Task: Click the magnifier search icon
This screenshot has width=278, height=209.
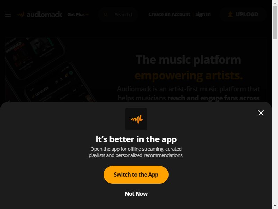Action: click(106, 14)
